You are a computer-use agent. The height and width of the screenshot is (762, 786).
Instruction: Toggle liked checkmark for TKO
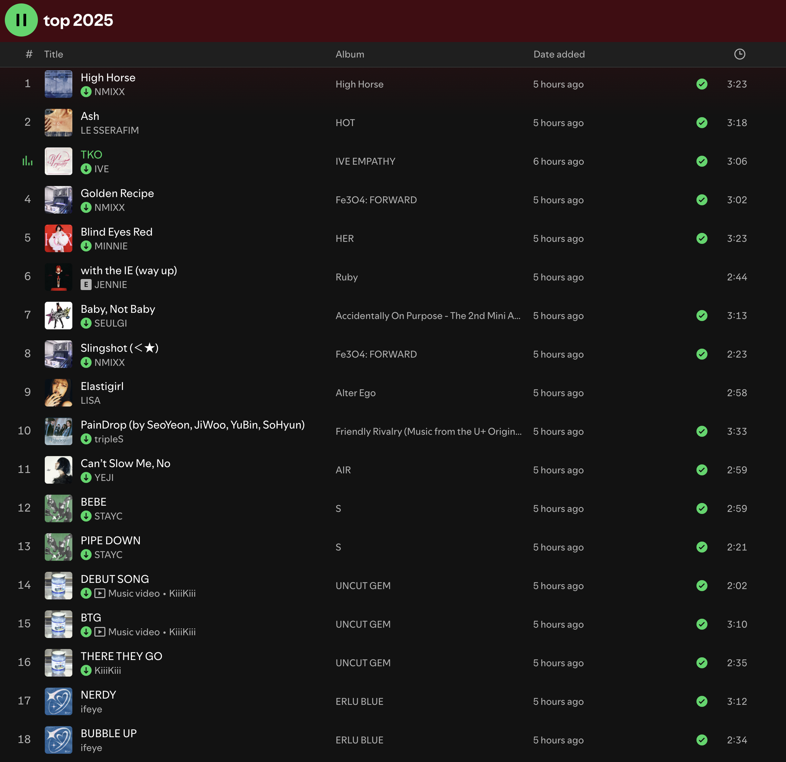point(702,161)
